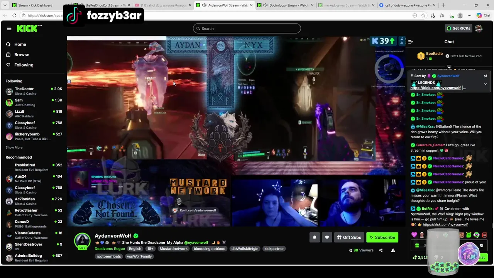Click Guerreira_Gamer username in chat
494x278 pixels.
pyautogui.click(x=430, y=145)
